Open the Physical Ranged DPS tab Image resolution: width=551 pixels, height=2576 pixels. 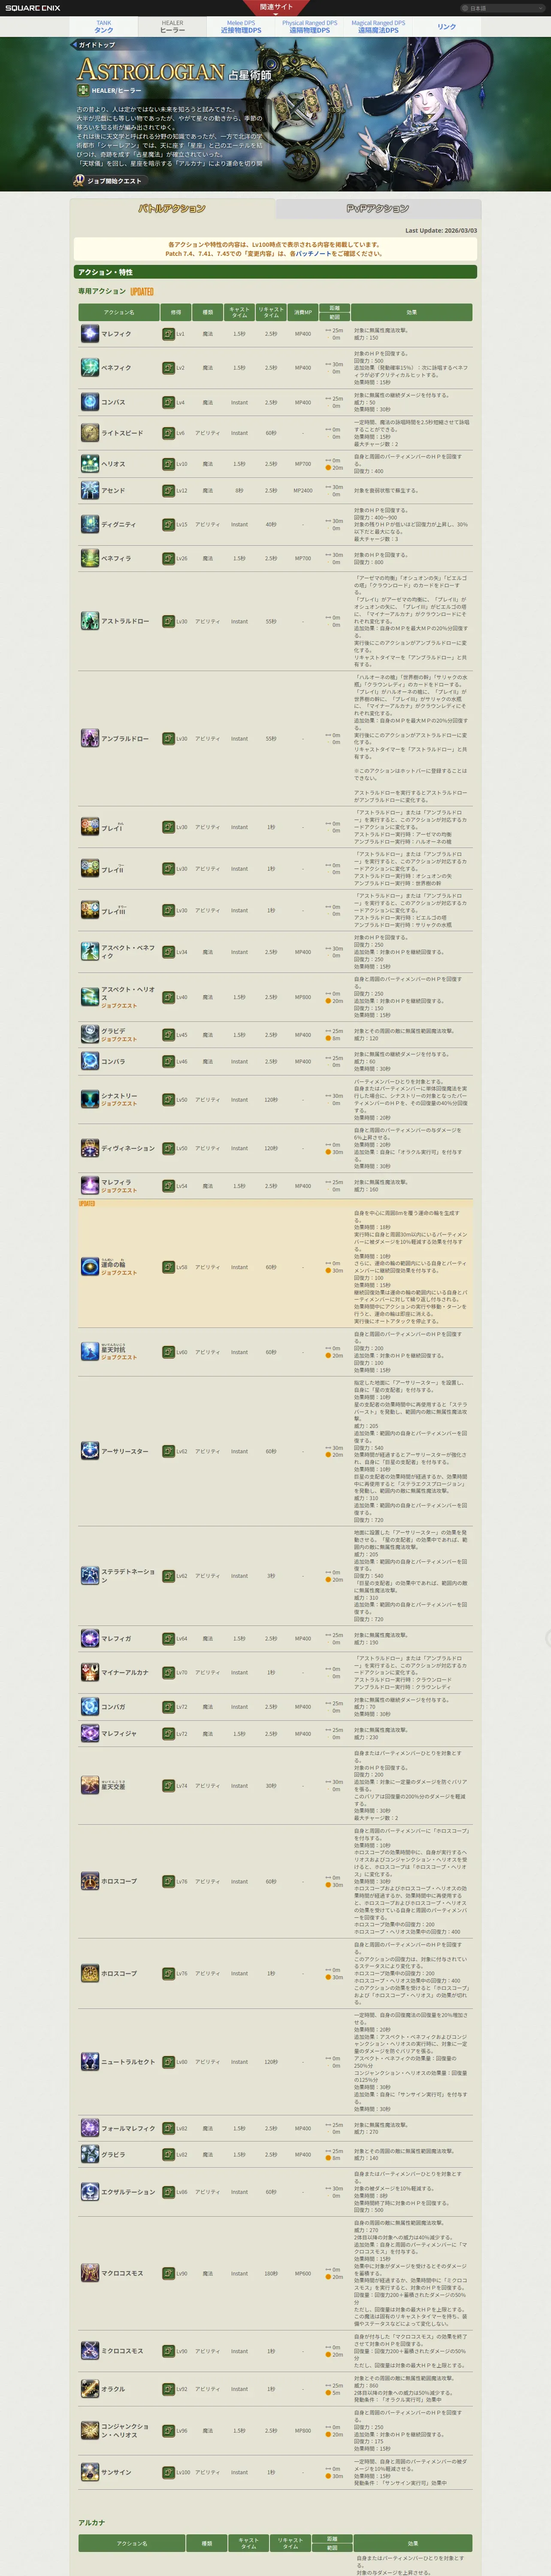point(310,26)
